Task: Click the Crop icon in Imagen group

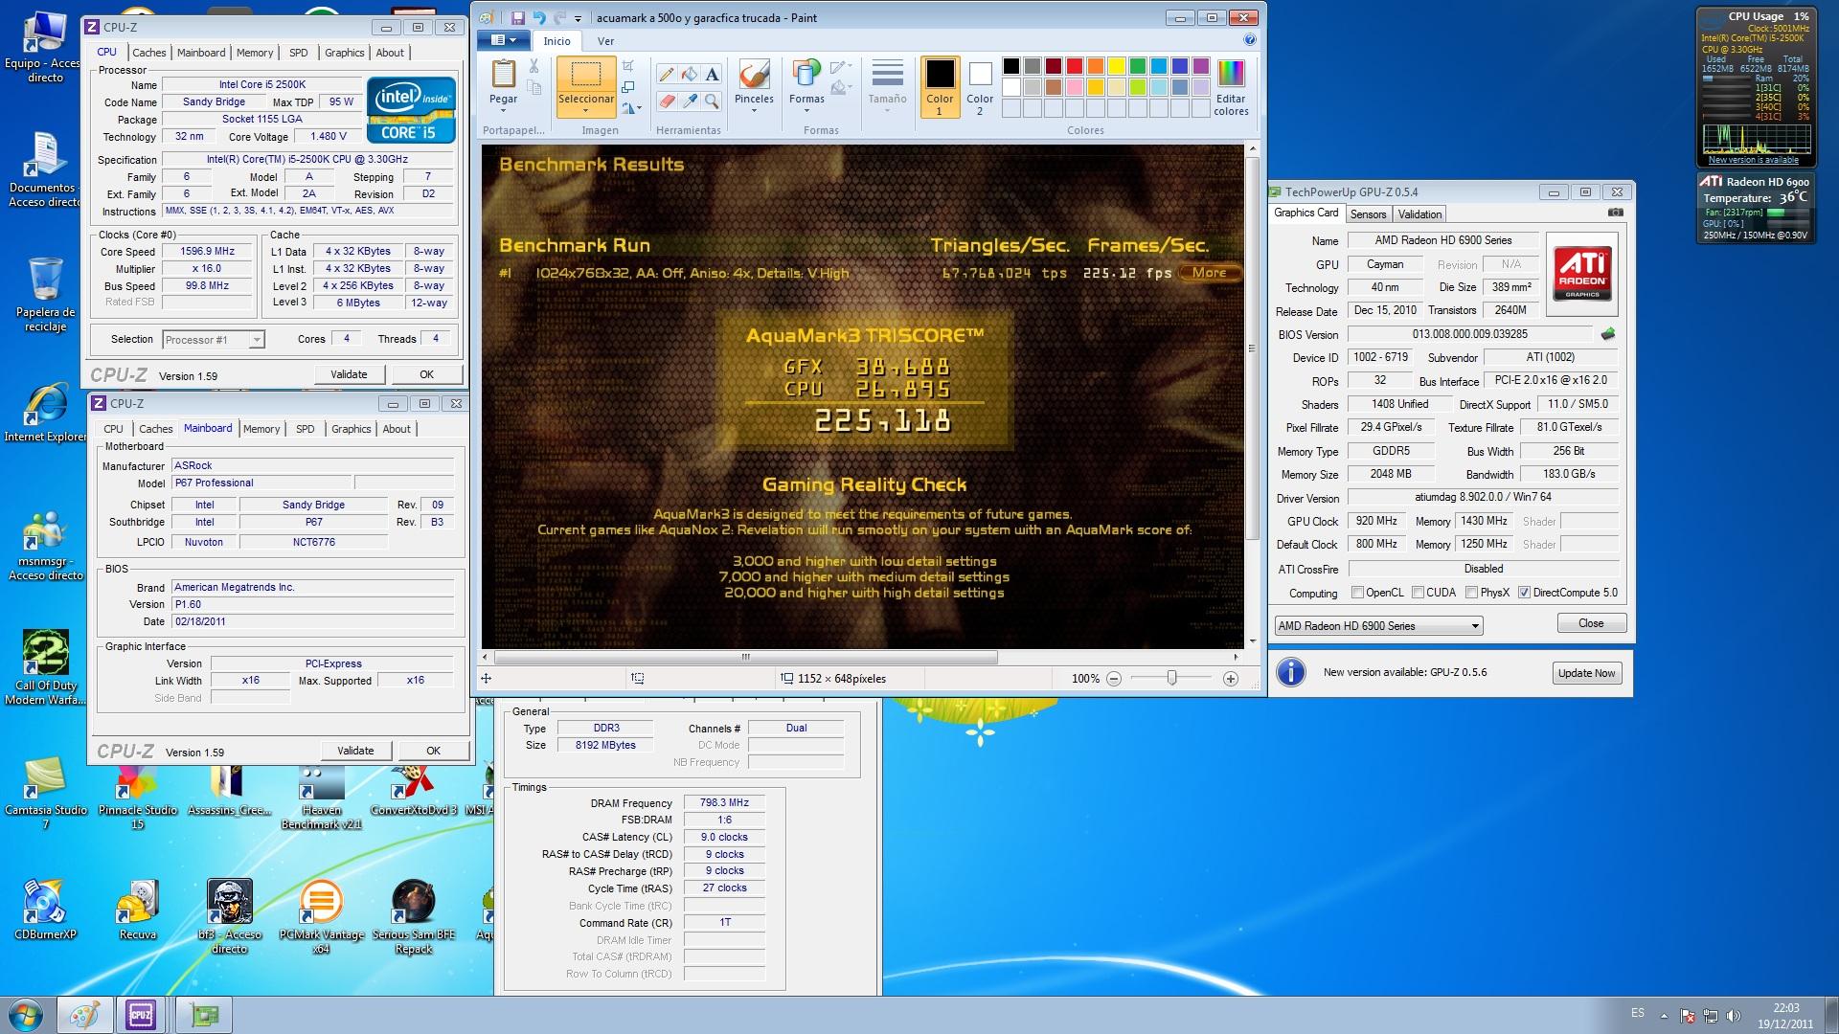Action: (628, 66)
